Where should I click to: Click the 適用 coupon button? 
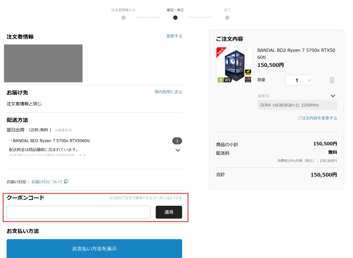169,212
